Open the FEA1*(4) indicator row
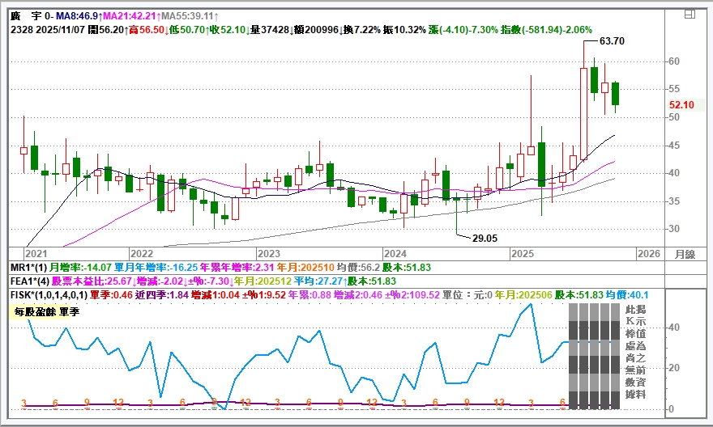 pos(30,281)
